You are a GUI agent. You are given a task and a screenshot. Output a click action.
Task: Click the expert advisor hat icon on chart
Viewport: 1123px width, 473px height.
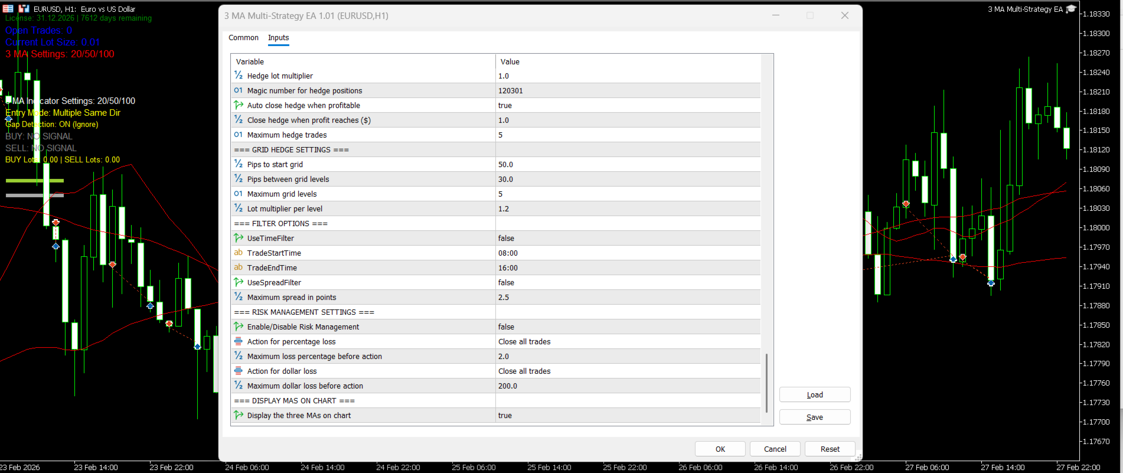(x=1071, y=9)
